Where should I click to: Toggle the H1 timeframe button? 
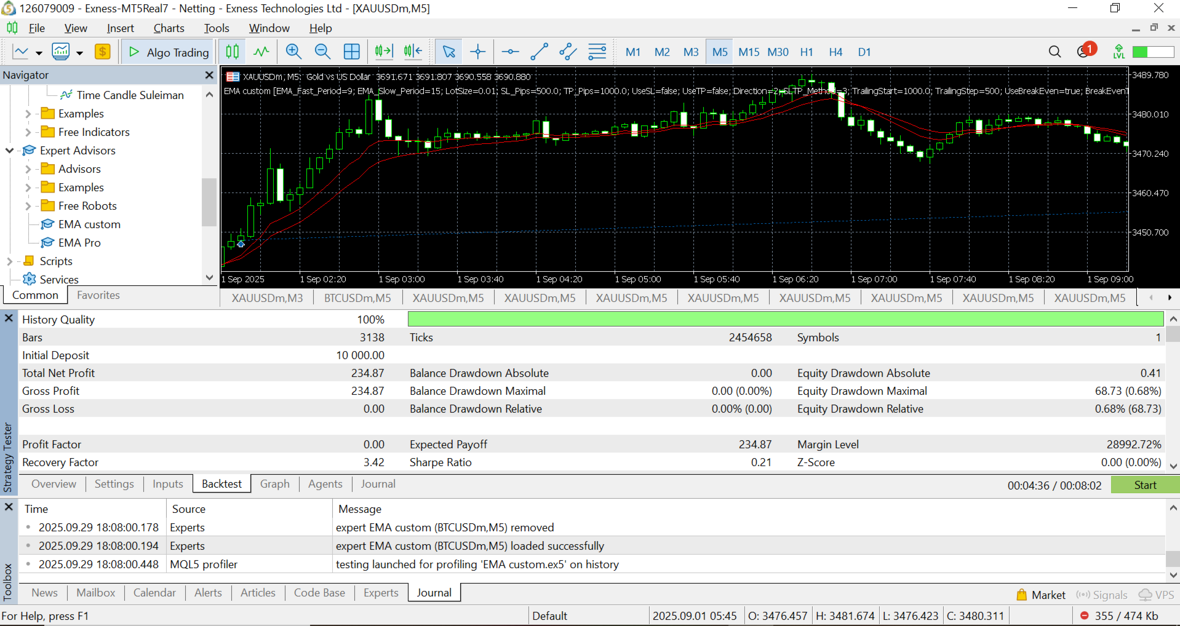[x=807, y=52]
